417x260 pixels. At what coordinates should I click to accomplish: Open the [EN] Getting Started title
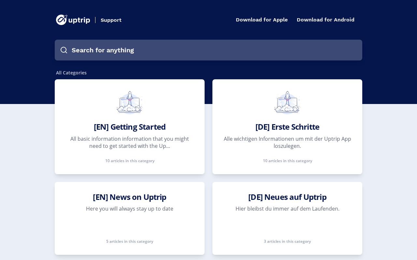click(x=130, y=127)
